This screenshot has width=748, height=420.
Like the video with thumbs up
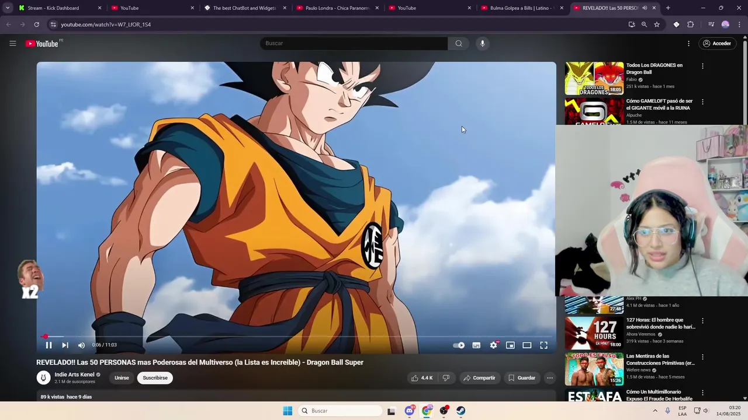421,378
